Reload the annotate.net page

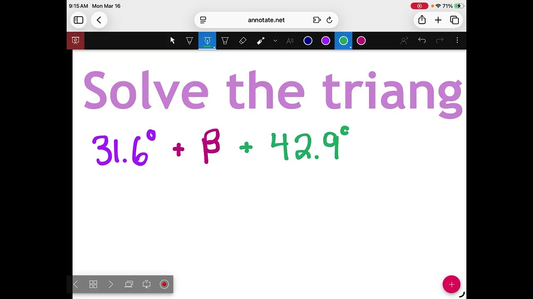pos(329,20)
